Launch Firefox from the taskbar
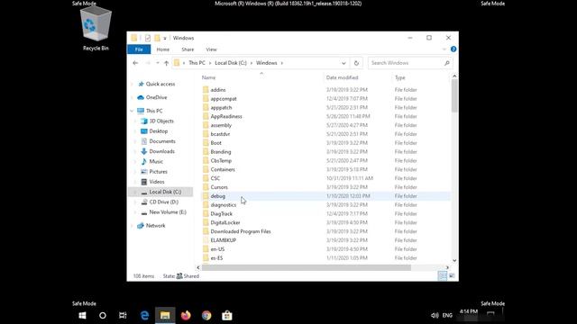The height and width of the screenshot is (324, 577). [x=186, y=315]
